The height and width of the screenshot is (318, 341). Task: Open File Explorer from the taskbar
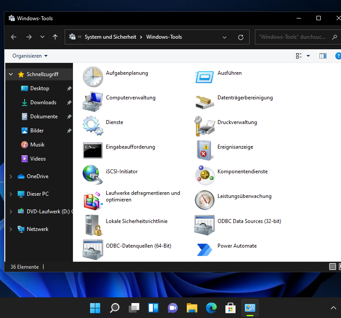click(192, 308)
